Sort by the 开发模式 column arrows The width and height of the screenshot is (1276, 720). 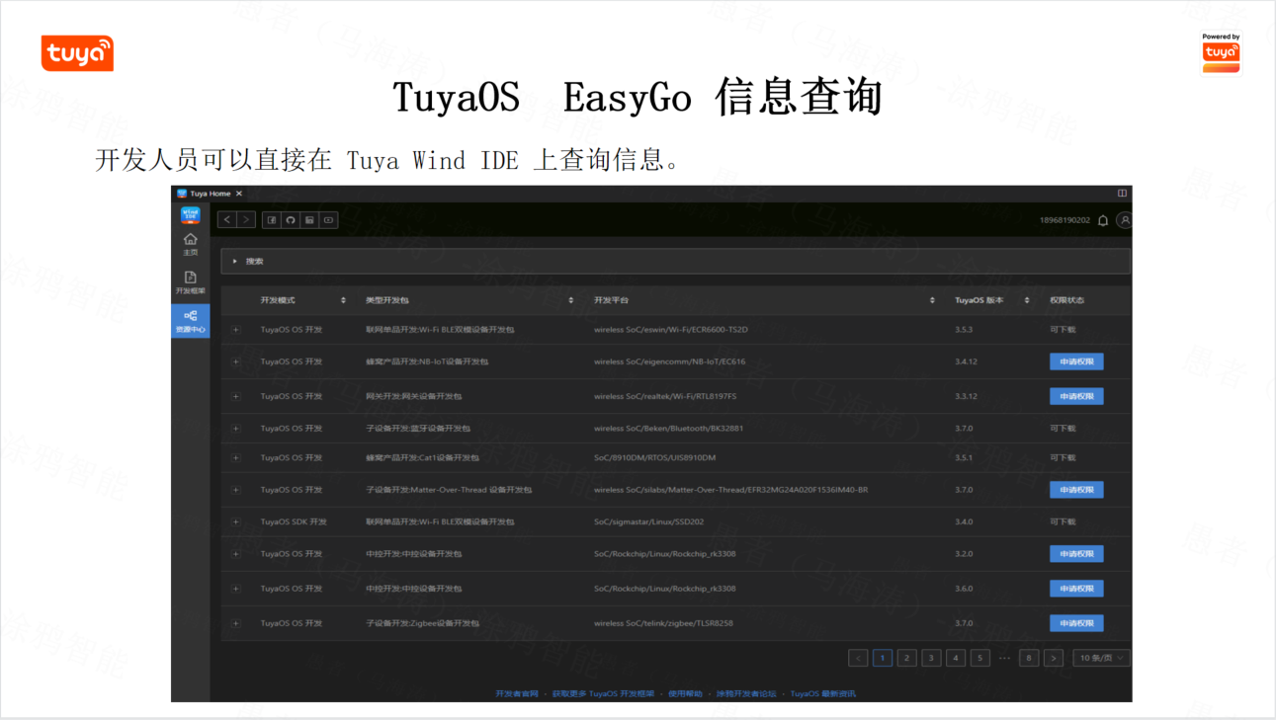click(x=343, y=300)
